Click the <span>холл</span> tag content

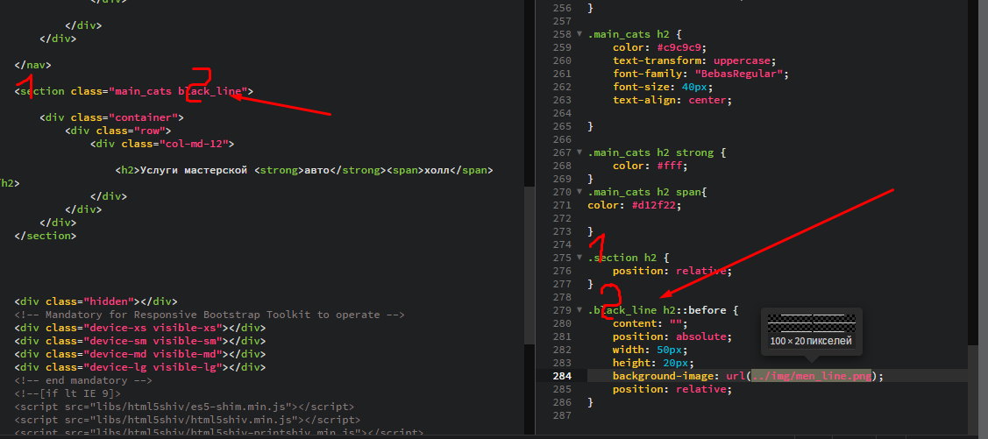(437, 171)
